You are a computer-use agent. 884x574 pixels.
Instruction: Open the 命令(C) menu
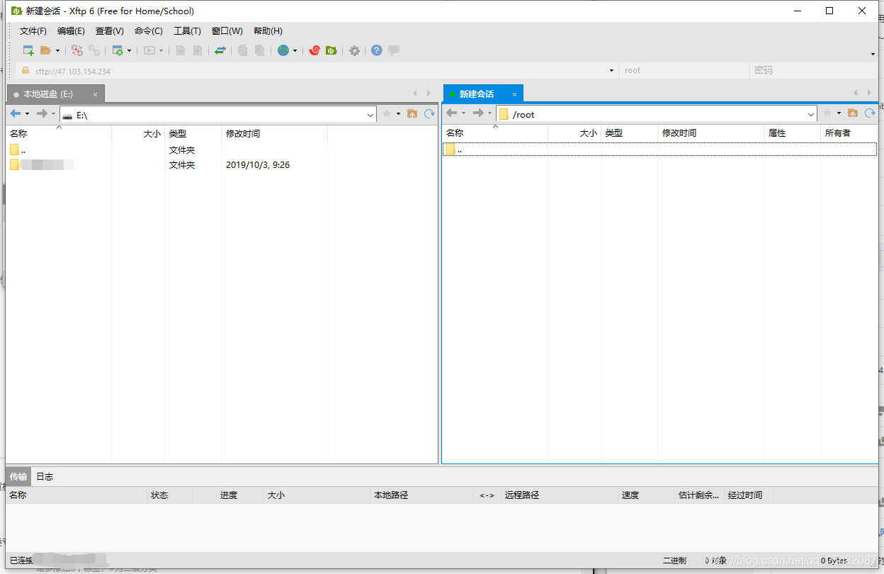click(x=149, y=31)
